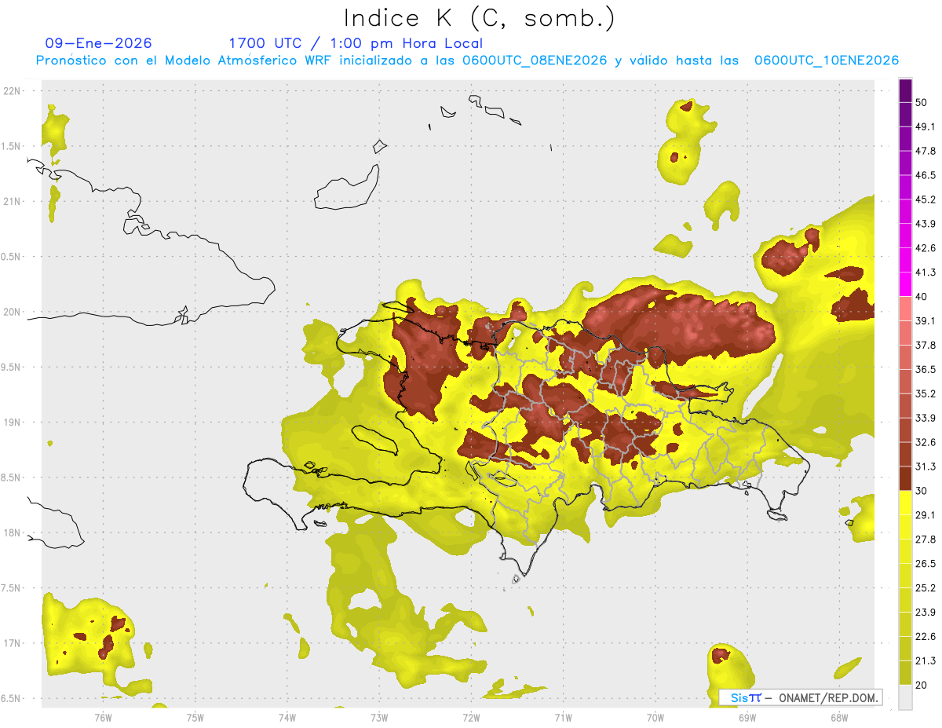Click the '37.8' colorbar value

[926, 346]
